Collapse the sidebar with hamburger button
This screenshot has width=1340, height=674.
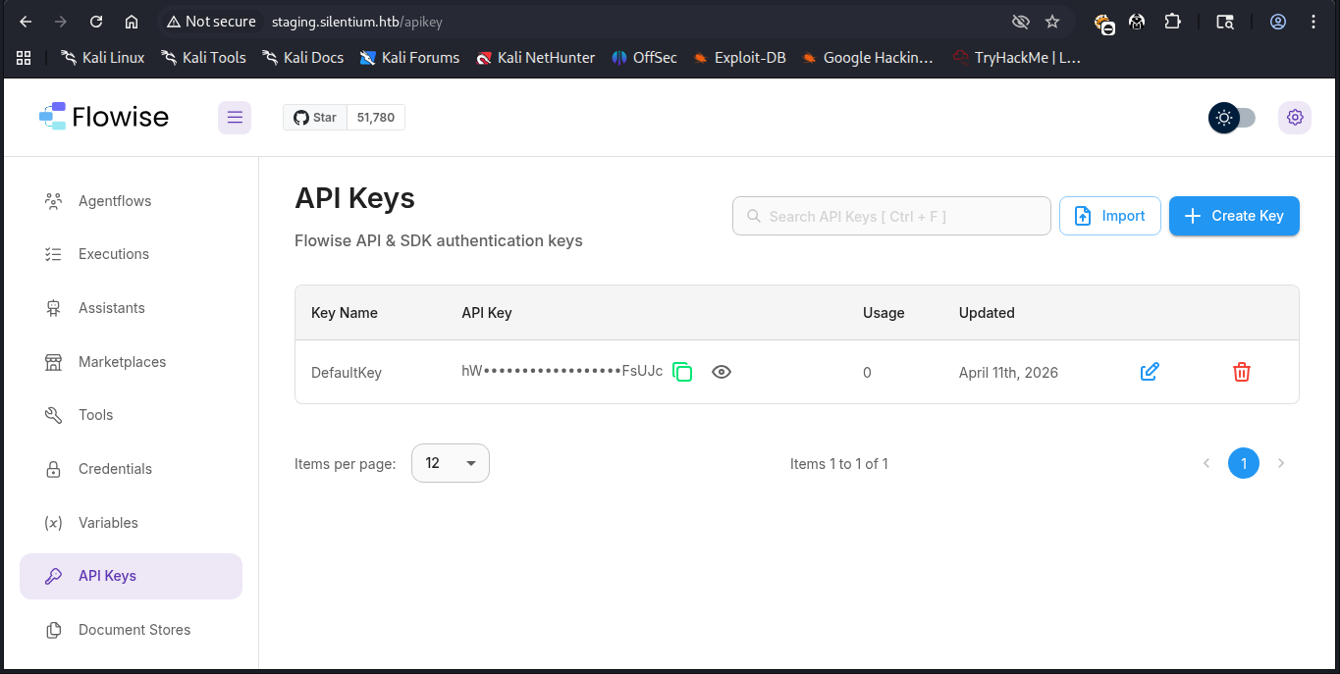tap(235, 118)
